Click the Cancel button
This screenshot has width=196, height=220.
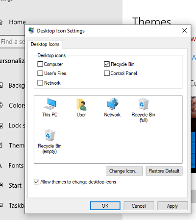pyautogui.click(x=139, y=206)
